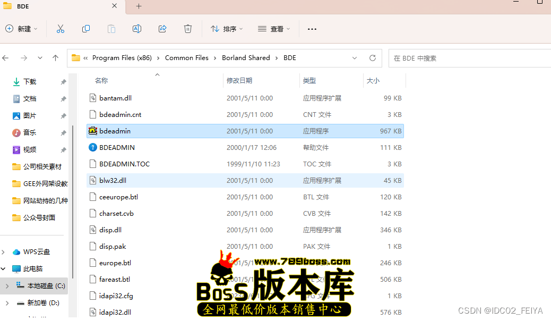
Task: Sort by 修改日期 column header
Action: click(x=239, y=81)
